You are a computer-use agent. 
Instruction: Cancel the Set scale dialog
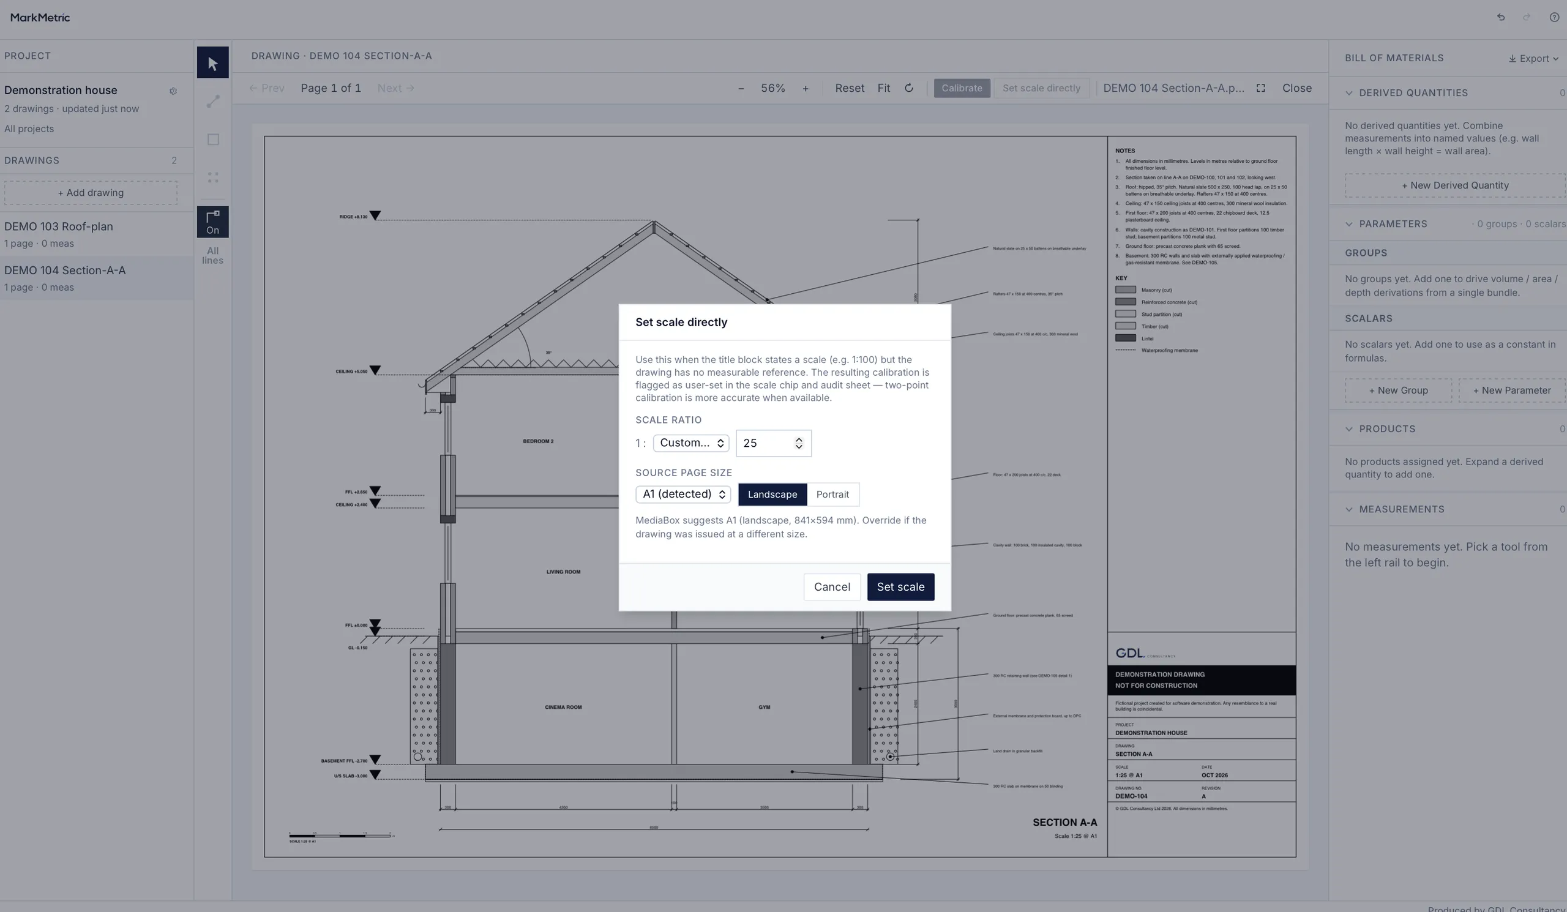coord(832,588)
